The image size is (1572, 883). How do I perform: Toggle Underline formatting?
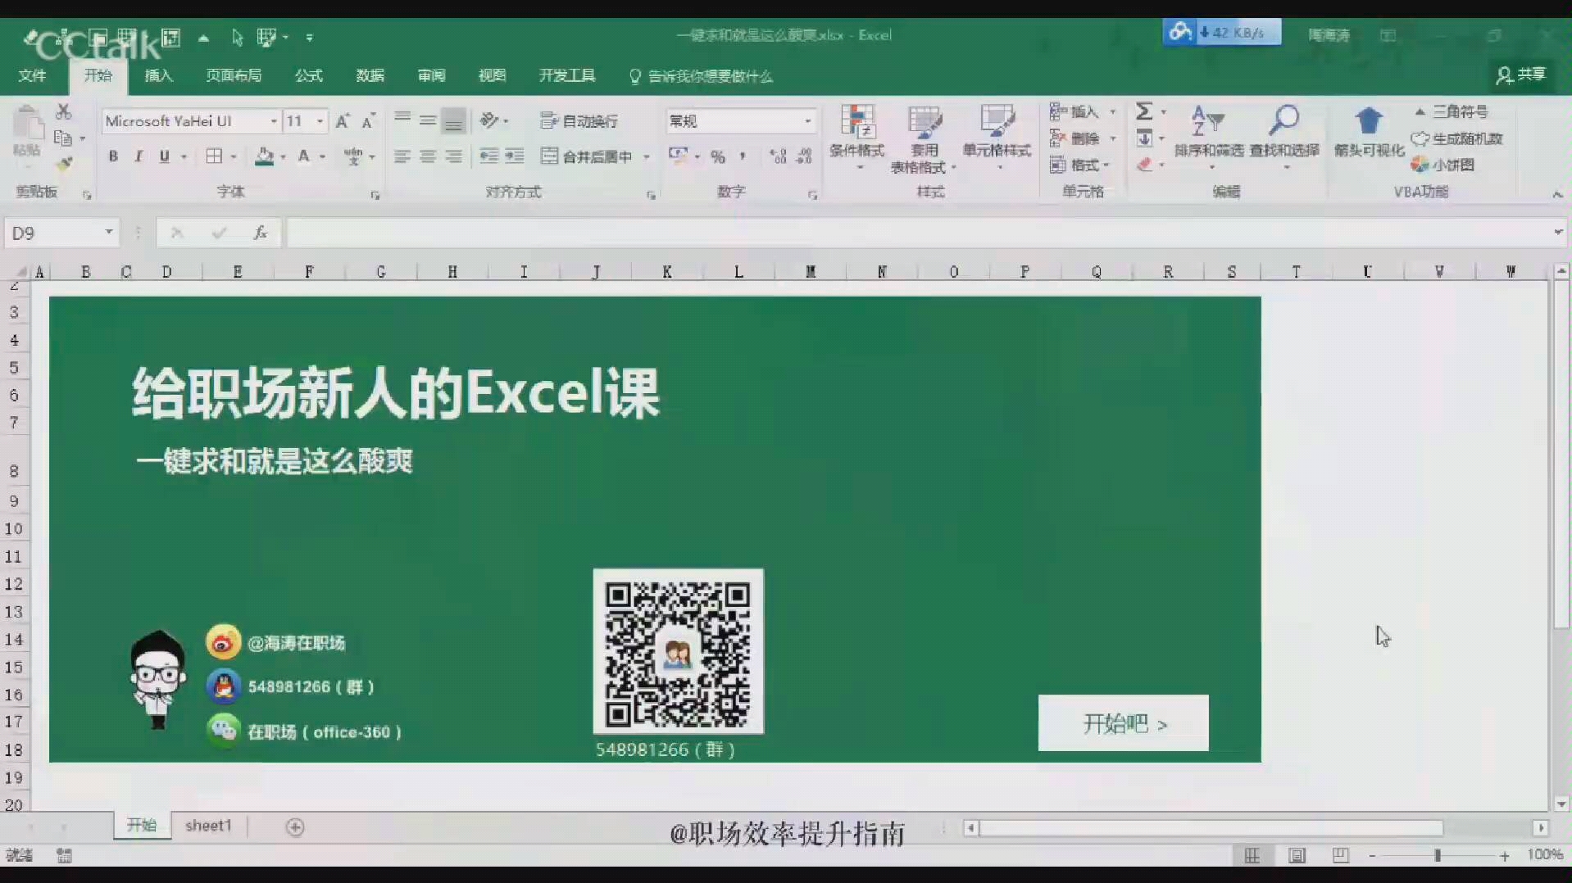[x=164, y=156]
